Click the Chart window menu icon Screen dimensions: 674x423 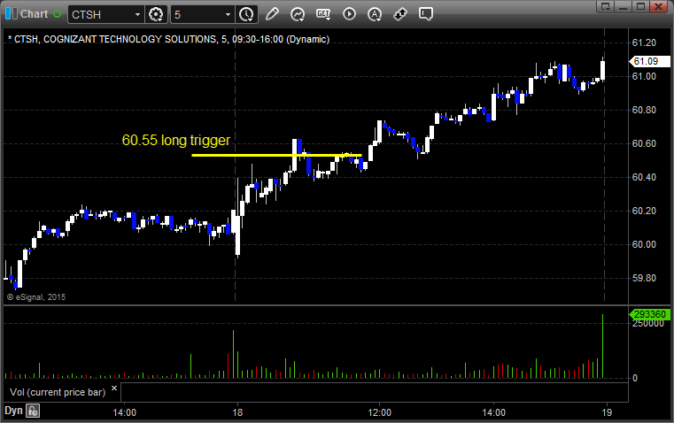click(x=10, y=14)
